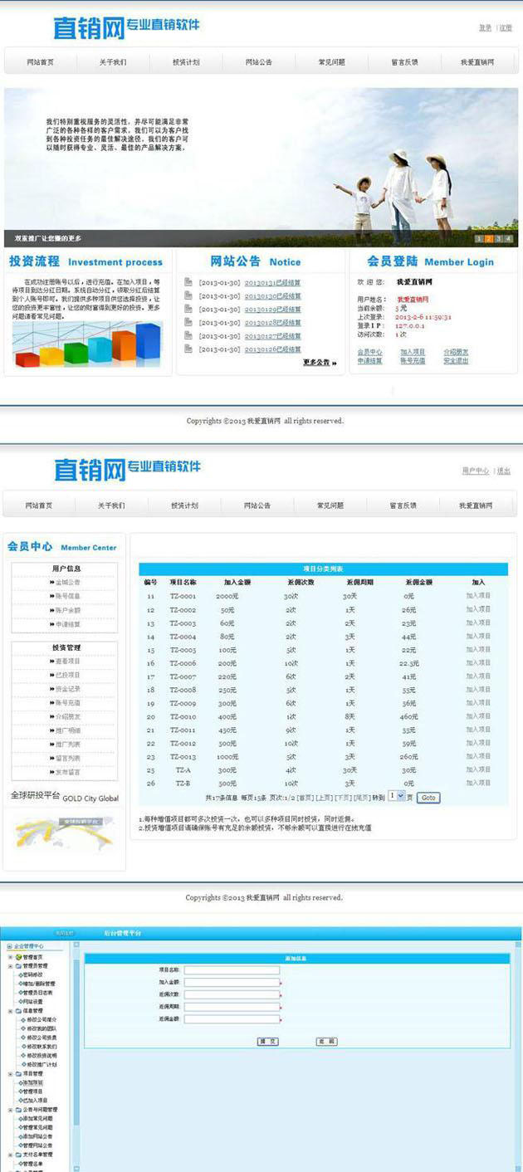Click the 用户中心 link at top right

tap(476, 471)
